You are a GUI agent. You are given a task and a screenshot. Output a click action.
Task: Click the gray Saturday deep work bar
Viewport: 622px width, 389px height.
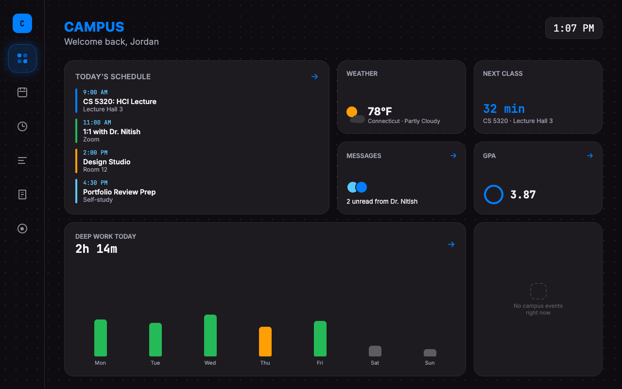[375, 351]
